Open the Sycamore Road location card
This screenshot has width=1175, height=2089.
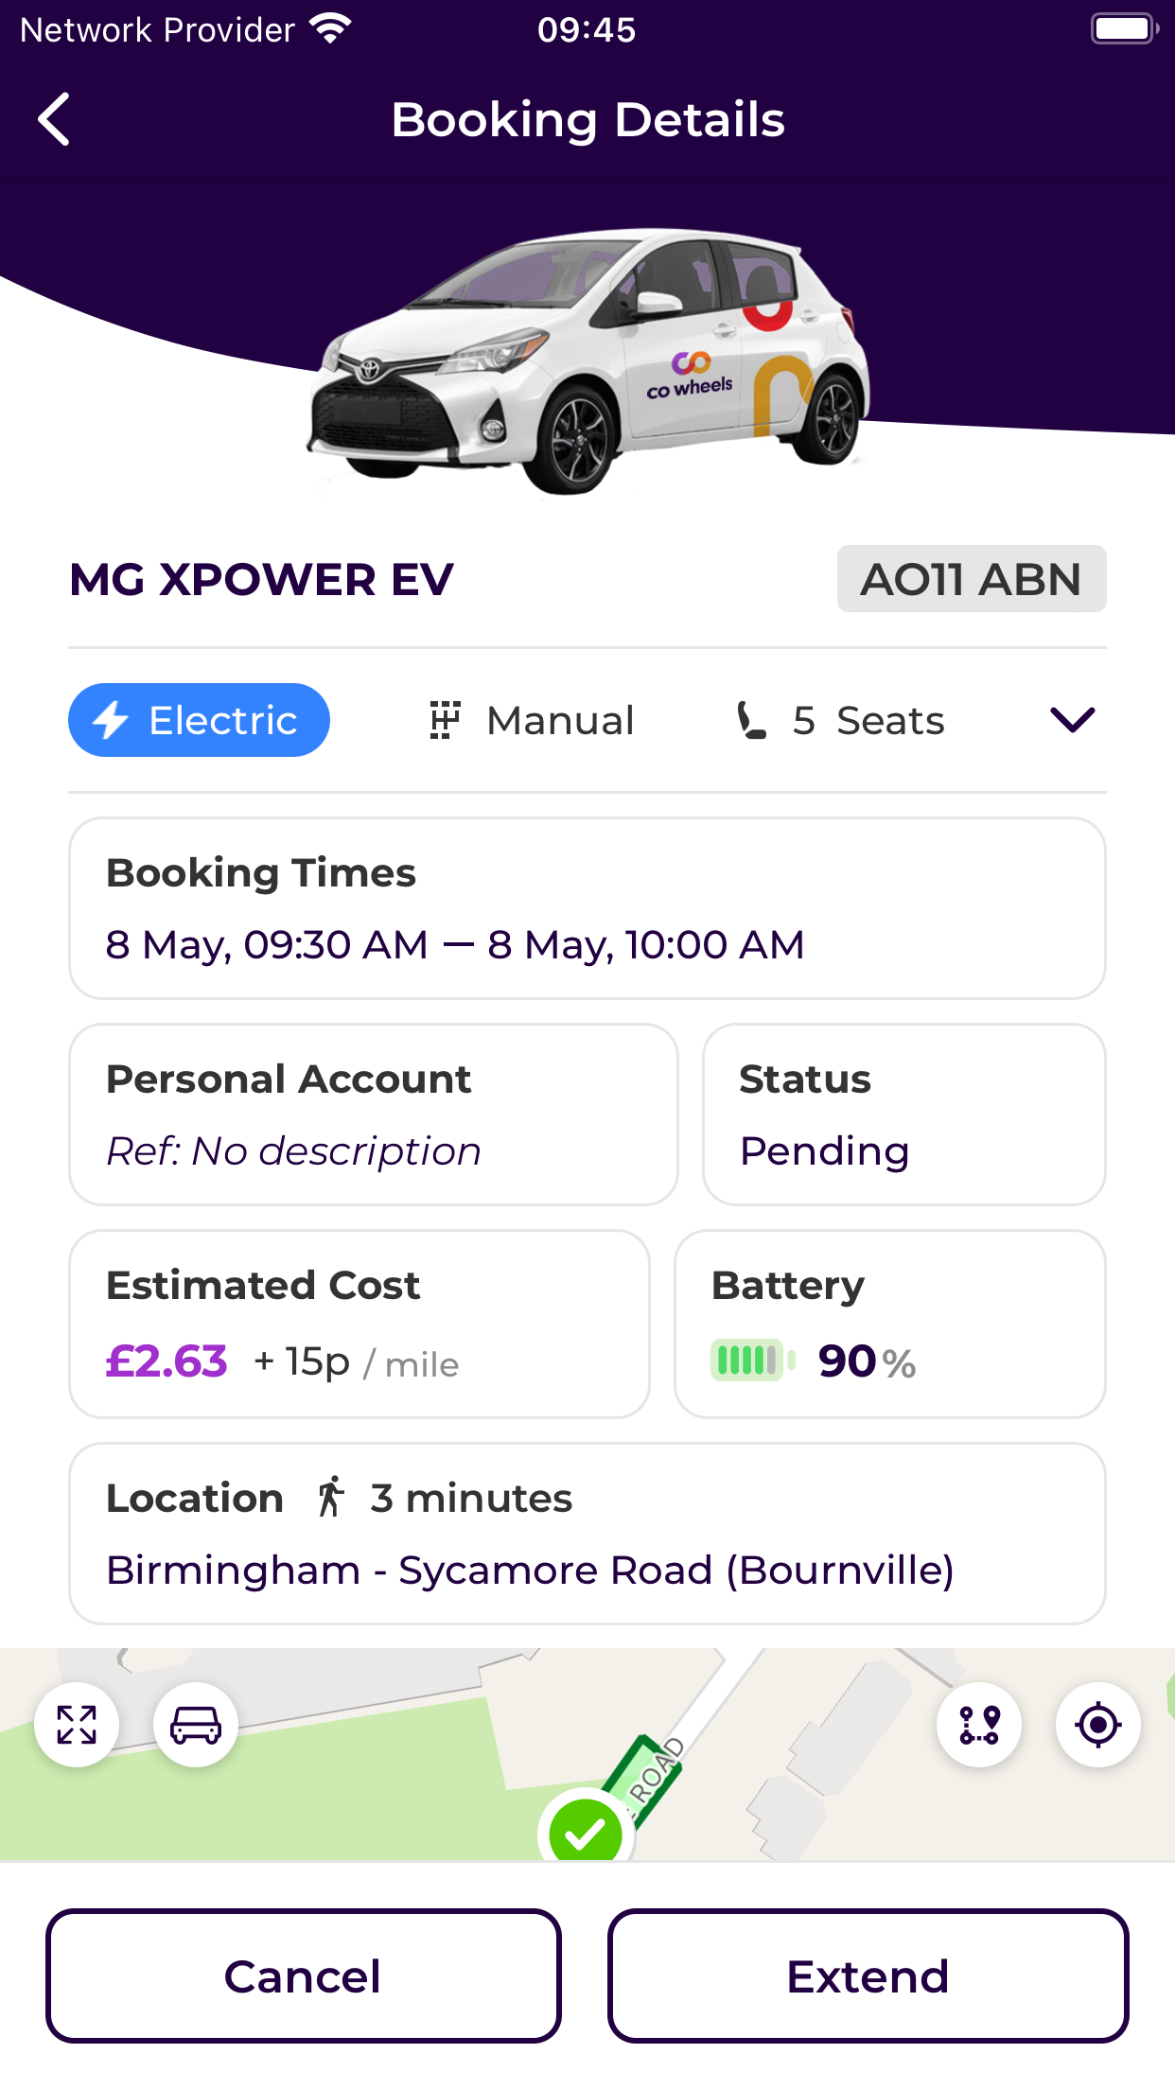587,1534
